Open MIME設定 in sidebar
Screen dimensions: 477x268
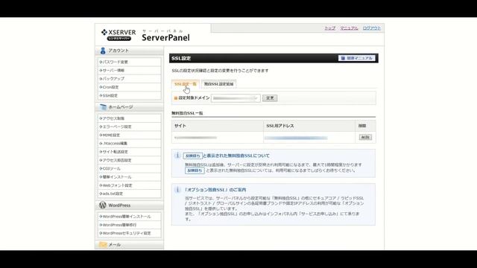(x=129, y=135)
